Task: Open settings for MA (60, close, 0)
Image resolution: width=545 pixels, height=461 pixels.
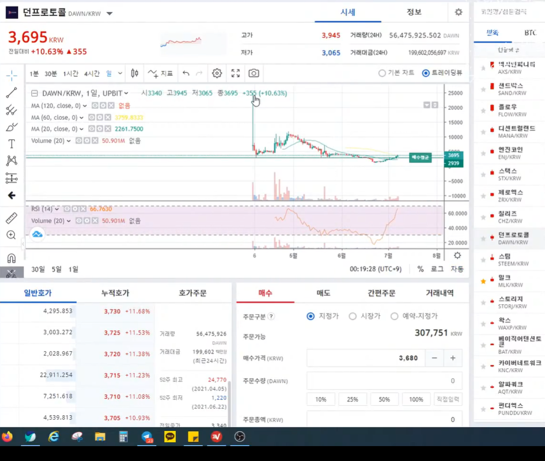Action: [x=99, y=118]
